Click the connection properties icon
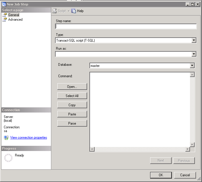This screenshot has height=182, width=202. coord(6,138)
